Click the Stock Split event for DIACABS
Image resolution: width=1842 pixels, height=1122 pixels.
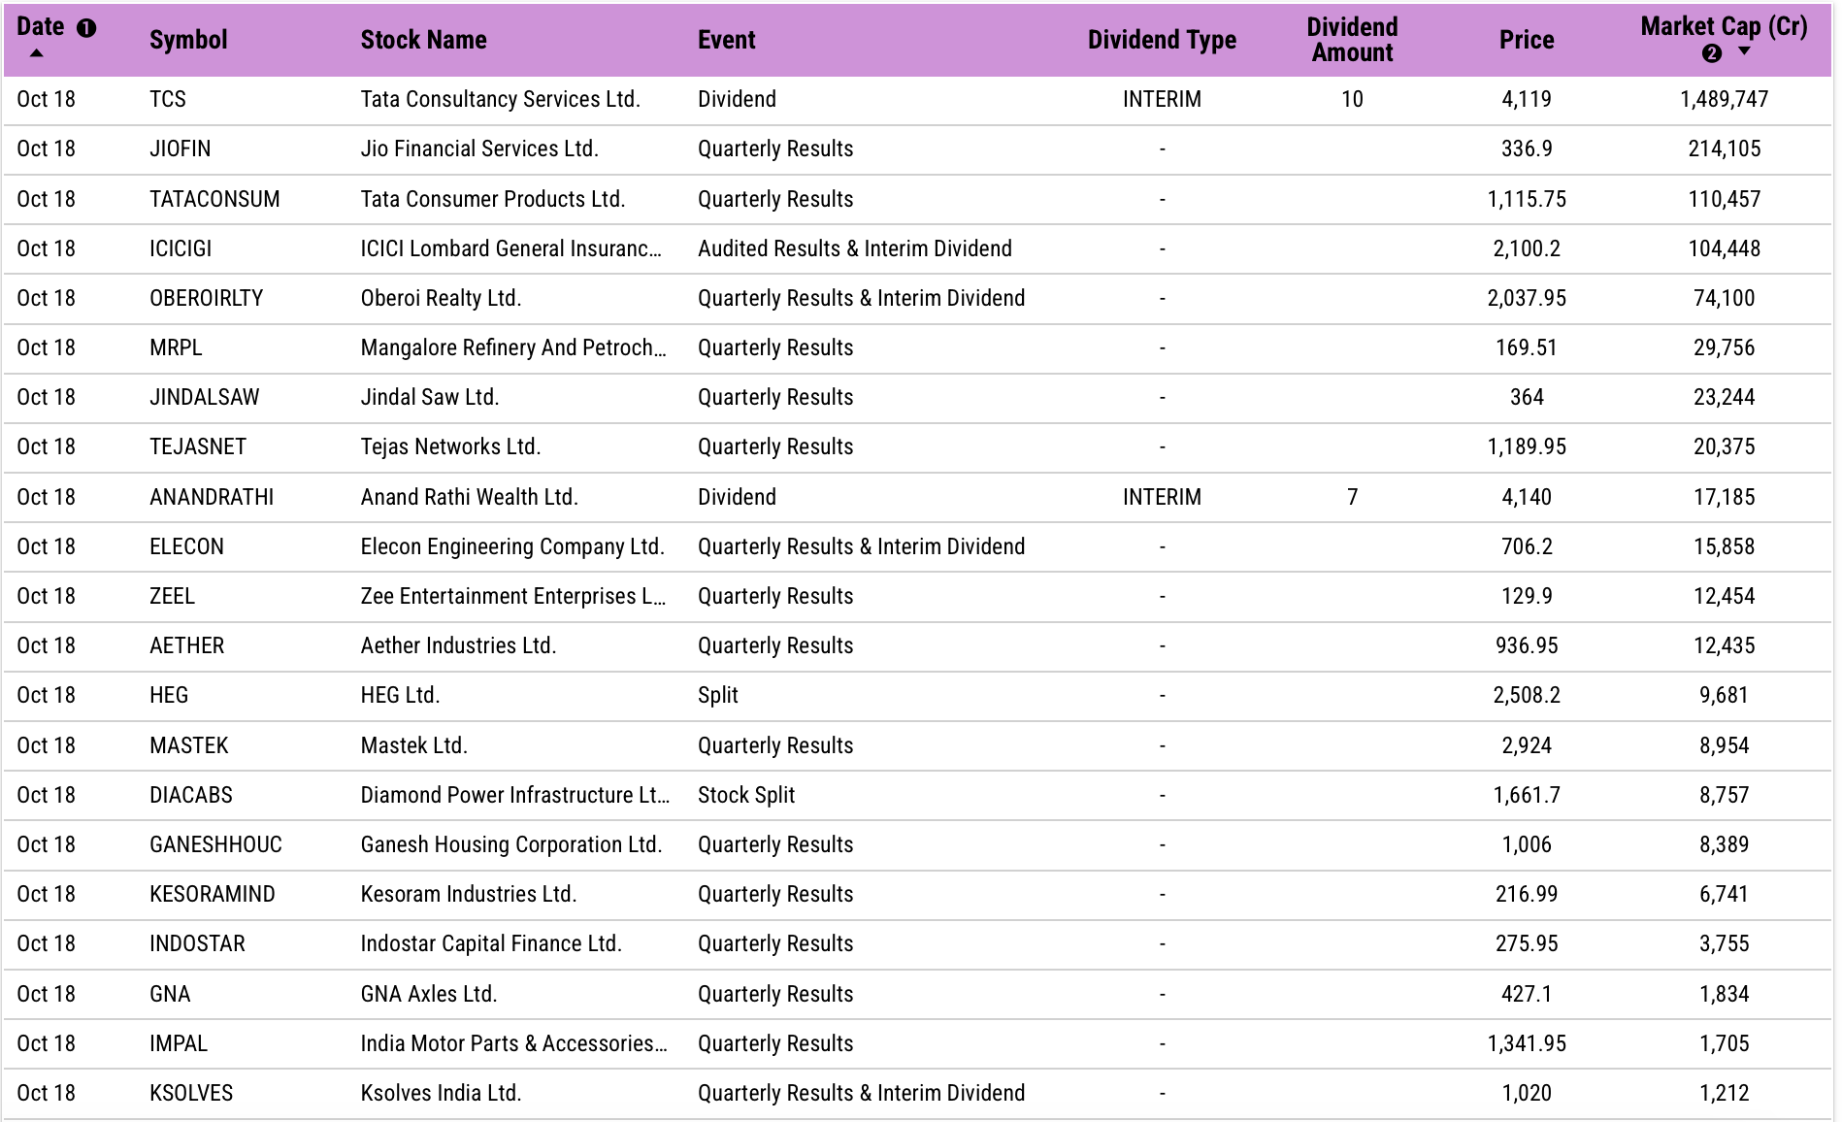coord(746,795)
